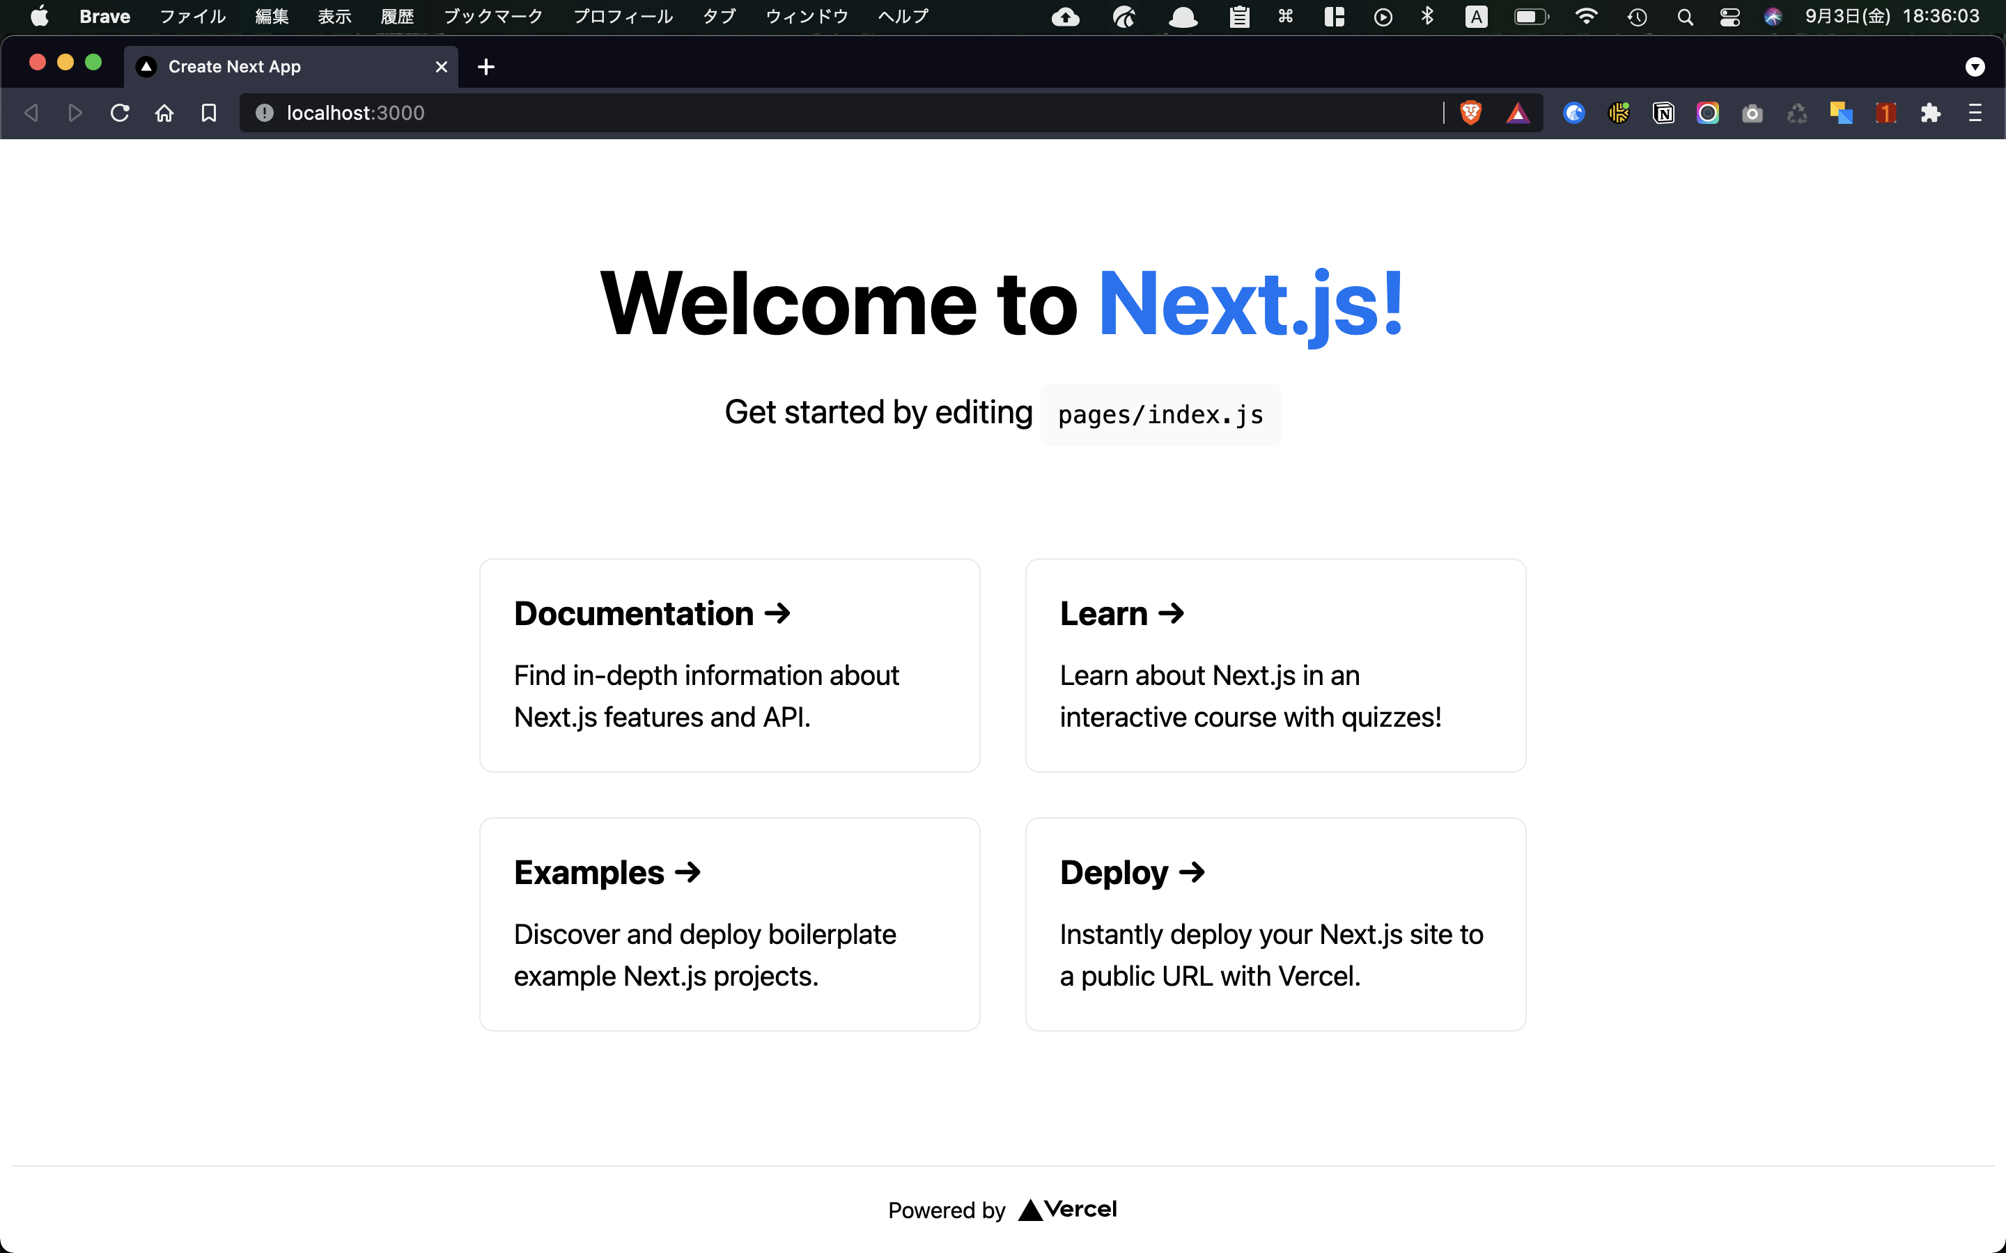This screenshot has height=1253, width=2006.
Task: Open the Bluetooth status menu
Action: point(1427,17)
